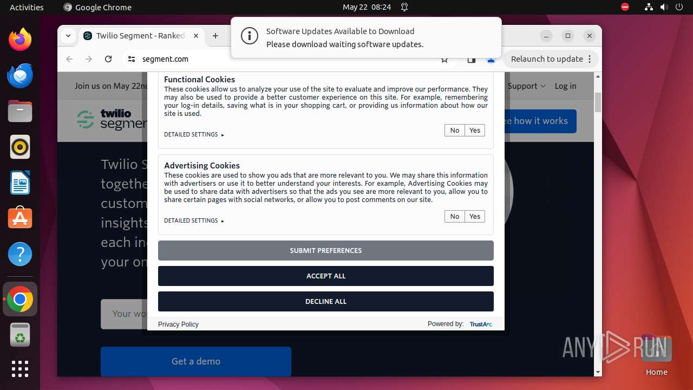Select Yes for Functional Cookies
Viewport: 693px width, 390px height.
tap(475, 130)
